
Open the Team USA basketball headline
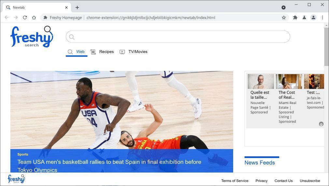click(109, 166)
